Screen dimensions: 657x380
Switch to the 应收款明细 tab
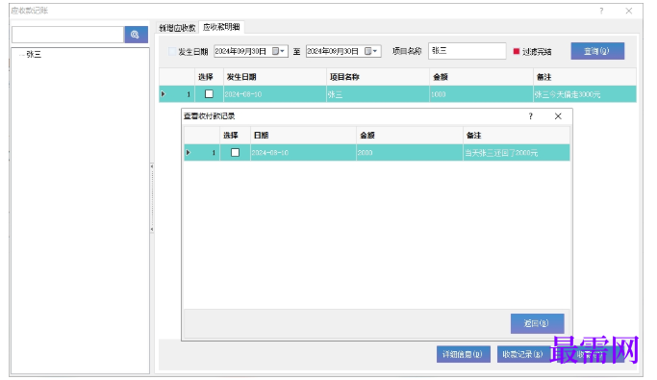(x=221, y=27)
